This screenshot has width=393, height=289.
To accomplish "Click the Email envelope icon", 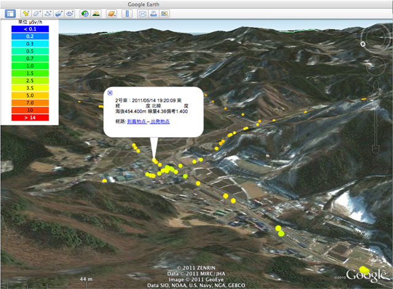I will tap(142, 13).
